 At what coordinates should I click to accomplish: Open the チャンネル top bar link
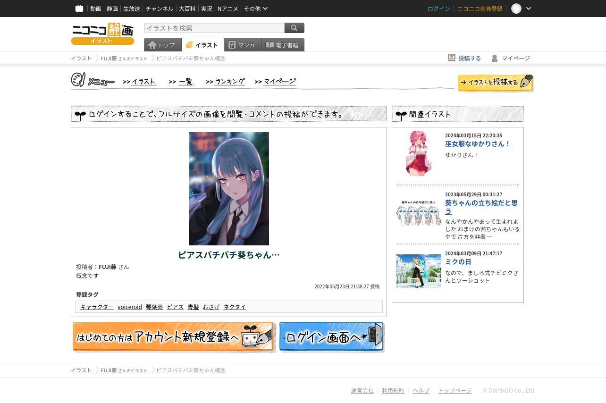159,8
